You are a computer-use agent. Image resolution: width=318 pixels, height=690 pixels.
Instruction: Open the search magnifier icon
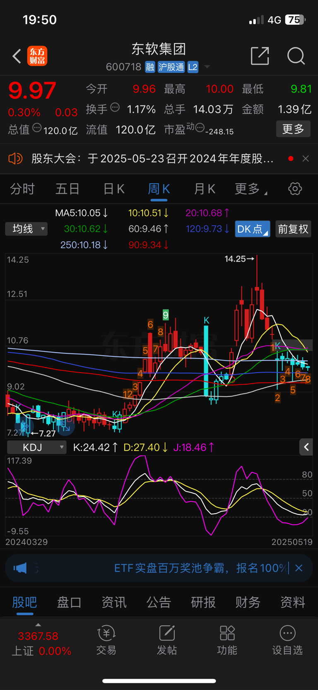tap(296, 56)
